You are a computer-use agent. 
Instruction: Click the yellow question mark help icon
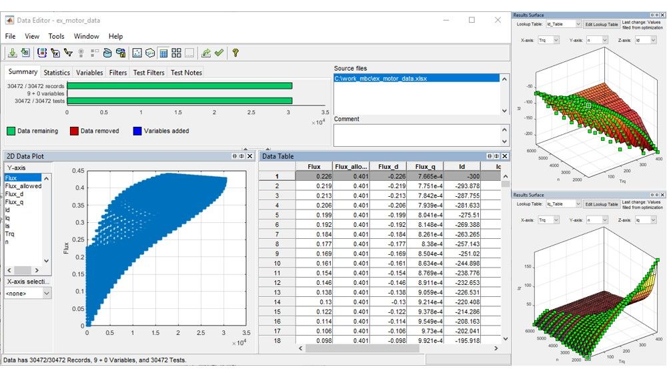[235, 53]
